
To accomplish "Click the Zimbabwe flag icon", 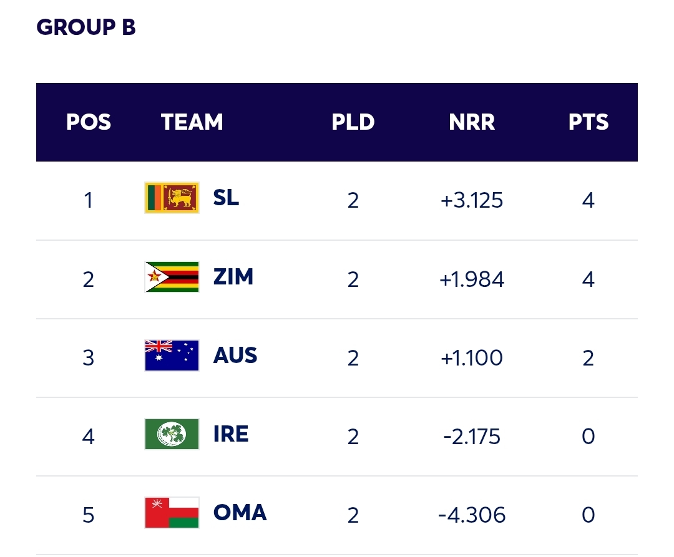I will click(172, 277).
